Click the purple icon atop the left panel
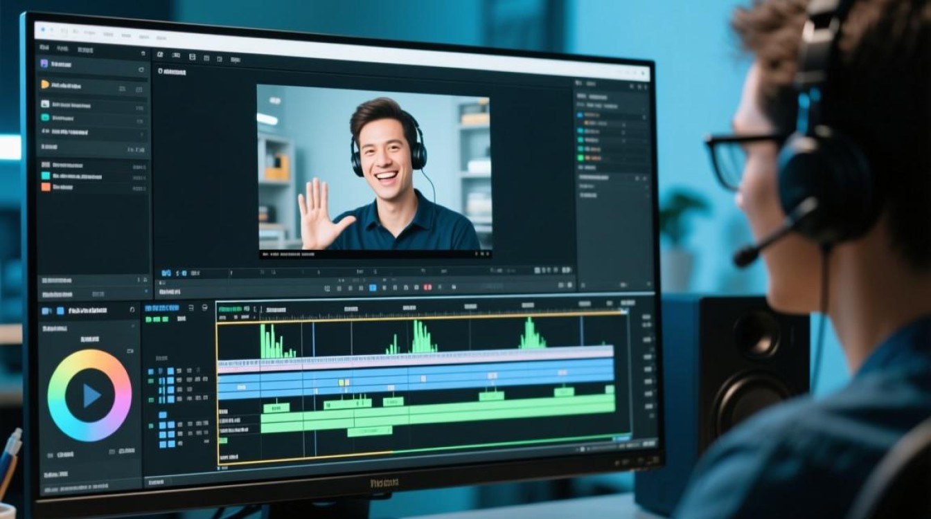Viewport: 931px width, 519px height. point(44,64)
